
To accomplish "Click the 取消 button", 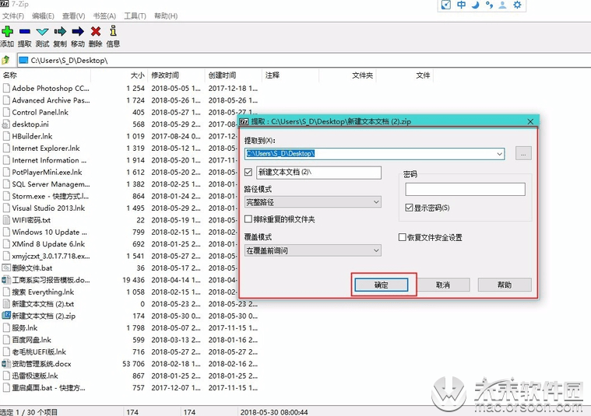I will (x=443, y=285).
